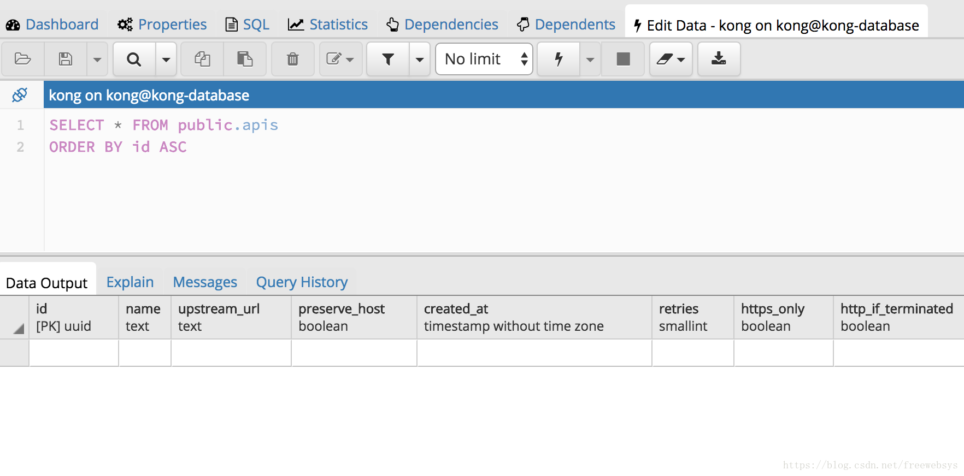Click the Copy rows icon
Image resolution: width=964 pixels, height=476 pixels.
click(202, 59)
